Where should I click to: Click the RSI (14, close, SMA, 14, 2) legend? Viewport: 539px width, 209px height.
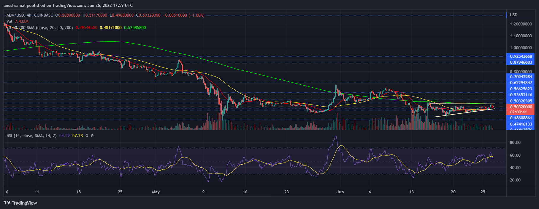pyautogui.click(x=31, y=136)
